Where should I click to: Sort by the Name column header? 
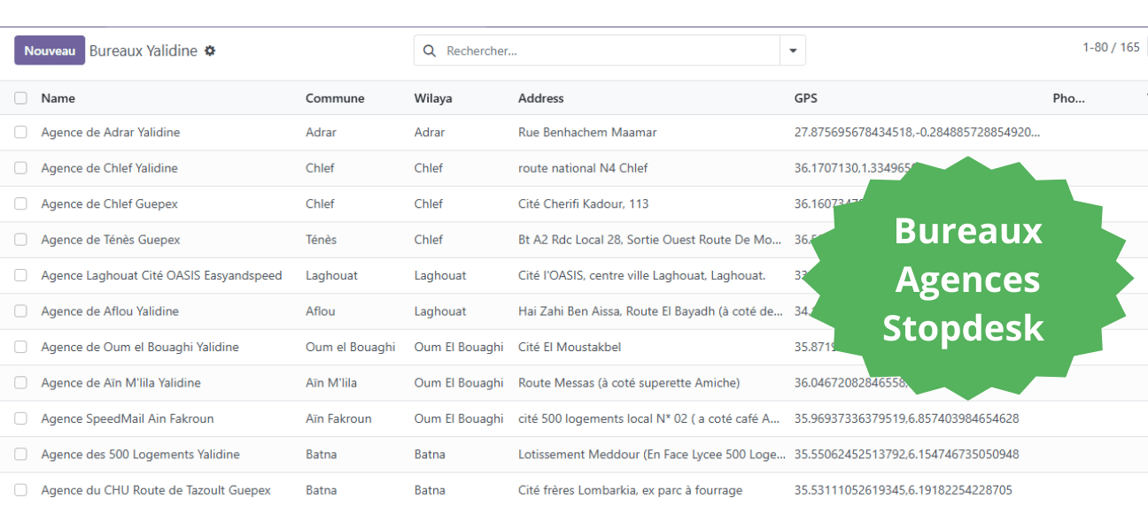tap(58, 98)
